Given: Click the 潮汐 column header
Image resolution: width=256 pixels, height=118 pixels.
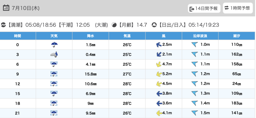Looking at the screenshot, I should click(x=237, y=36).
